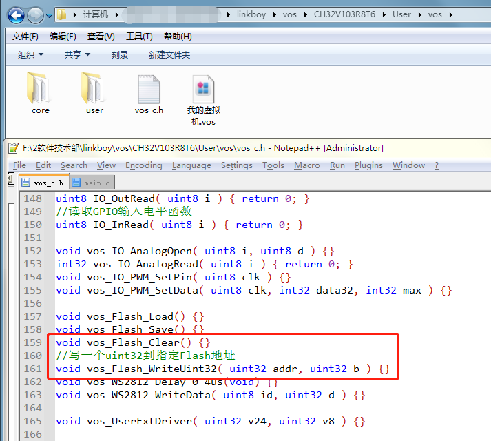The height and width of the screenshot is (441, 491).
Task: Open the user folder icon
Action: coord(93,88)
